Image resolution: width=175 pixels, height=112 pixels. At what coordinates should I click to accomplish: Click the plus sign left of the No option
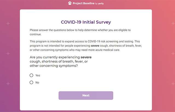pyautogui.click(x=8, y=84)
